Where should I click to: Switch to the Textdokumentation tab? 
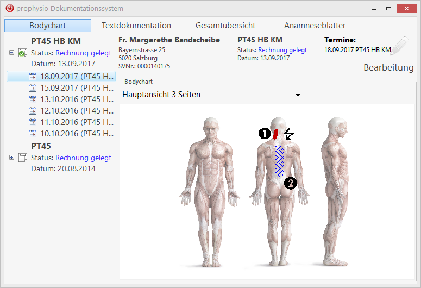coord(136,26)
